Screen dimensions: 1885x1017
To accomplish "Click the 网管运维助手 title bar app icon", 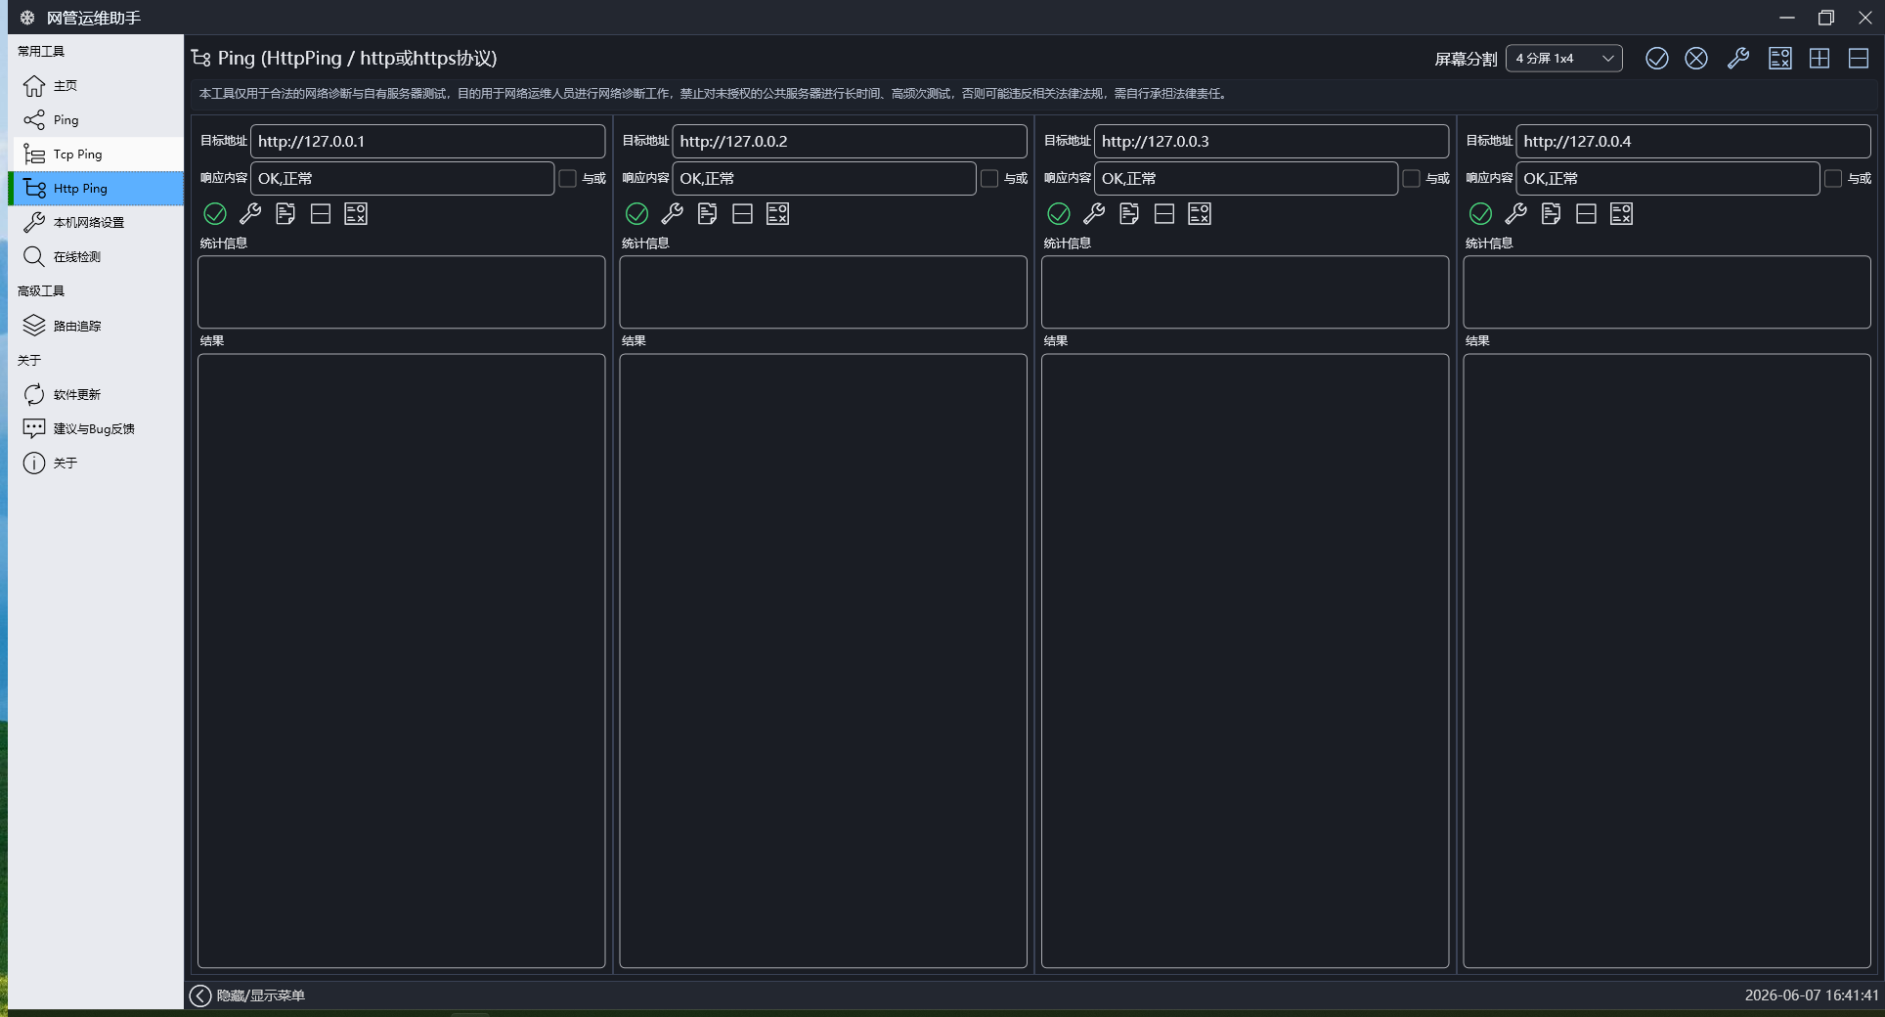I will click(27, 18).
